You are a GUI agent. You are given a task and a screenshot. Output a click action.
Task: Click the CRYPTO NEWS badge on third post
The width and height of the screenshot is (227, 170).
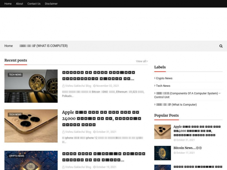(x=16, y=156)
